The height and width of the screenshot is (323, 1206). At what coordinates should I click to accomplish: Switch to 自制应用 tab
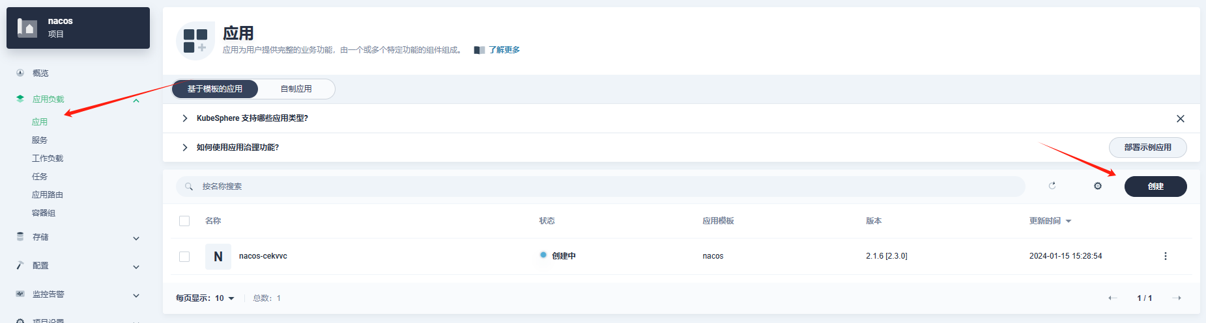pyautogui.click(x=296, y=89)
